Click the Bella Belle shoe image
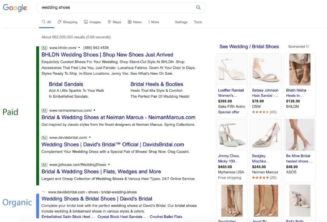This screenshot has height=222, width=327. (299, 201)
